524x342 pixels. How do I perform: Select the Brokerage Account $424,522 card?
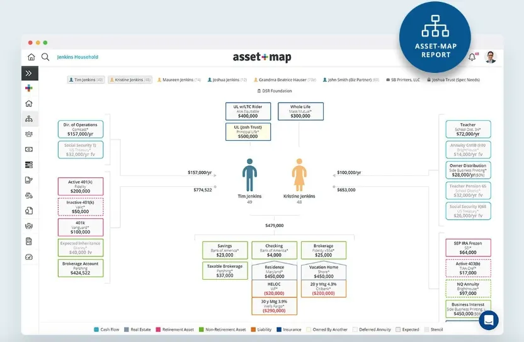81,268
